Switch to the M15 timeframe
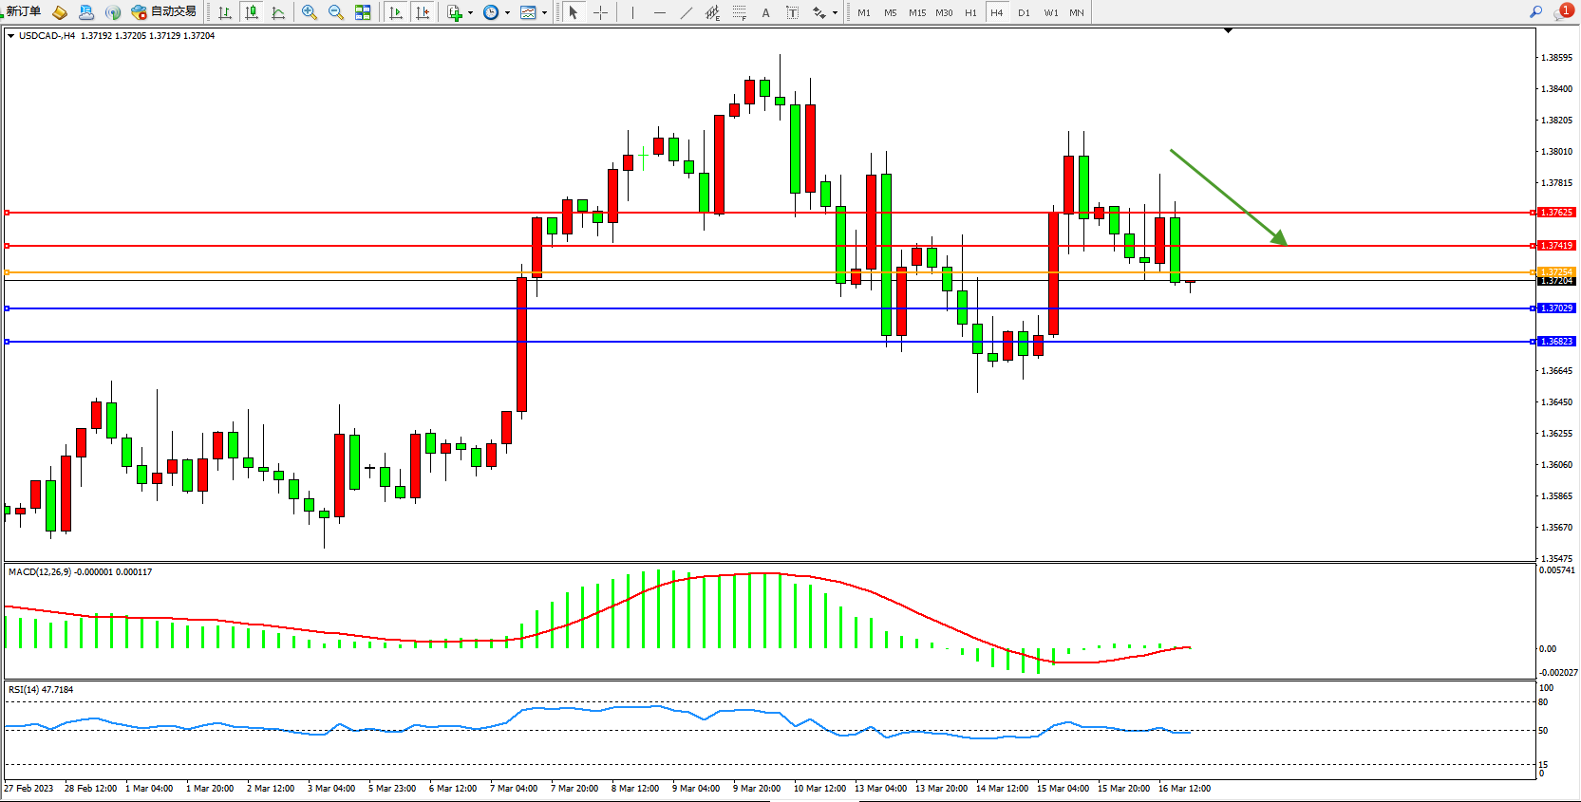Viewport: 1581px width, 802px height. tap(916, 12)
